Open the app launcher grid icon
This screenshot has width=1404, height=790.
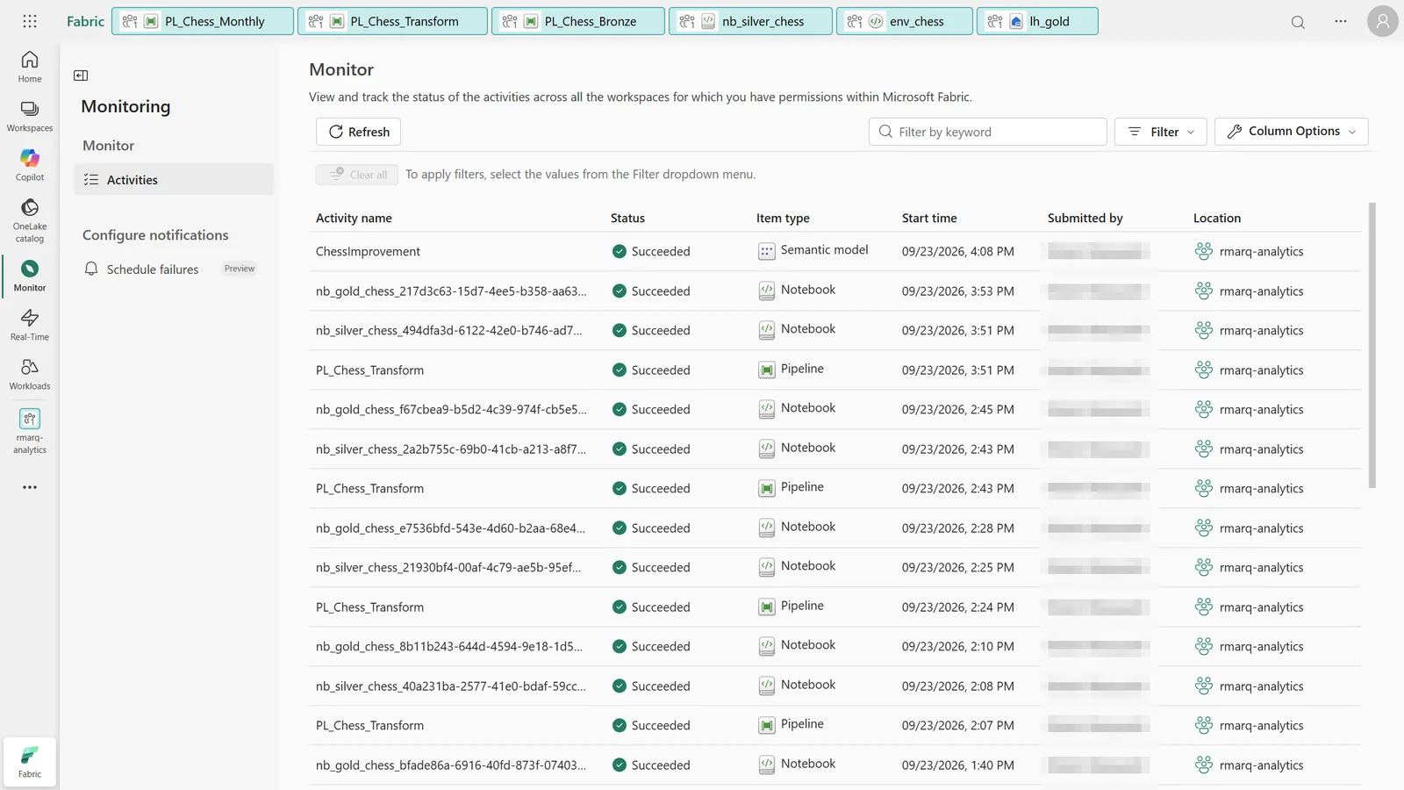[x=29, y=21]
